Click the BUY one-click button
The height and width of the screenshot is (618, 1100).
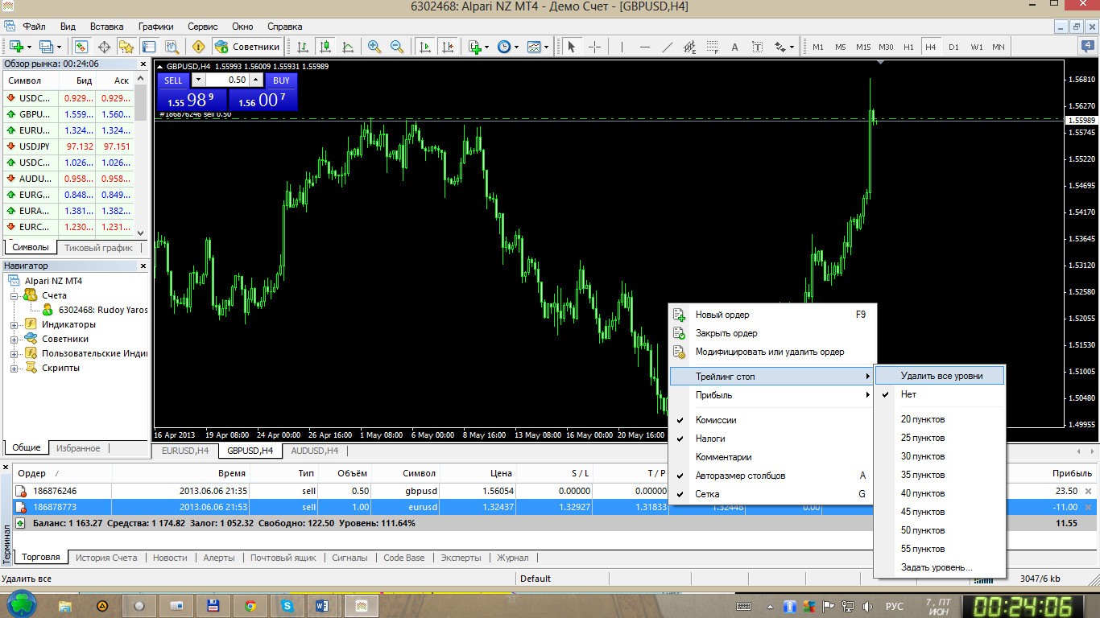pyautogui.click(x=281, y=80)
